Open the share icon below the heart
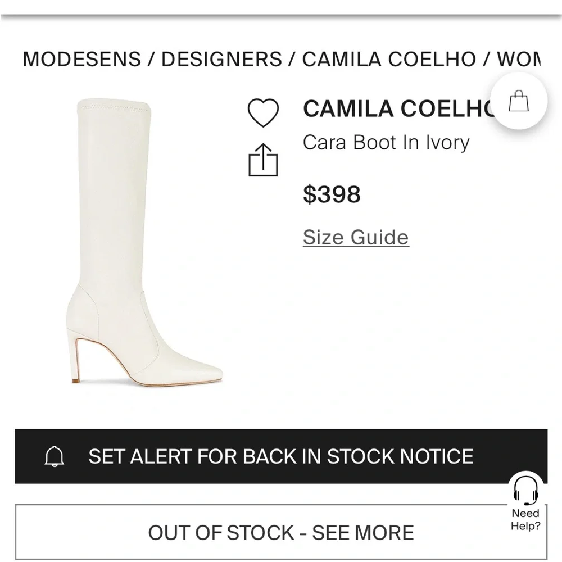This screenshot has height=562, width=562. (x=264, y=159)
